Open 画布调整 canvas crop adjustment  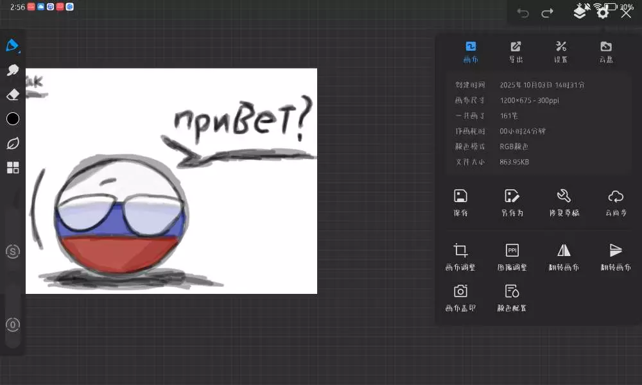coord(460,257)
